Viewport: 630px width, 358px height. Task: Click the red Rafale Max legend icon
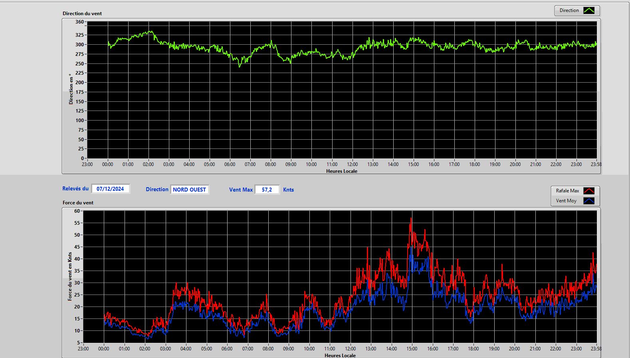(x=589, y=191)
